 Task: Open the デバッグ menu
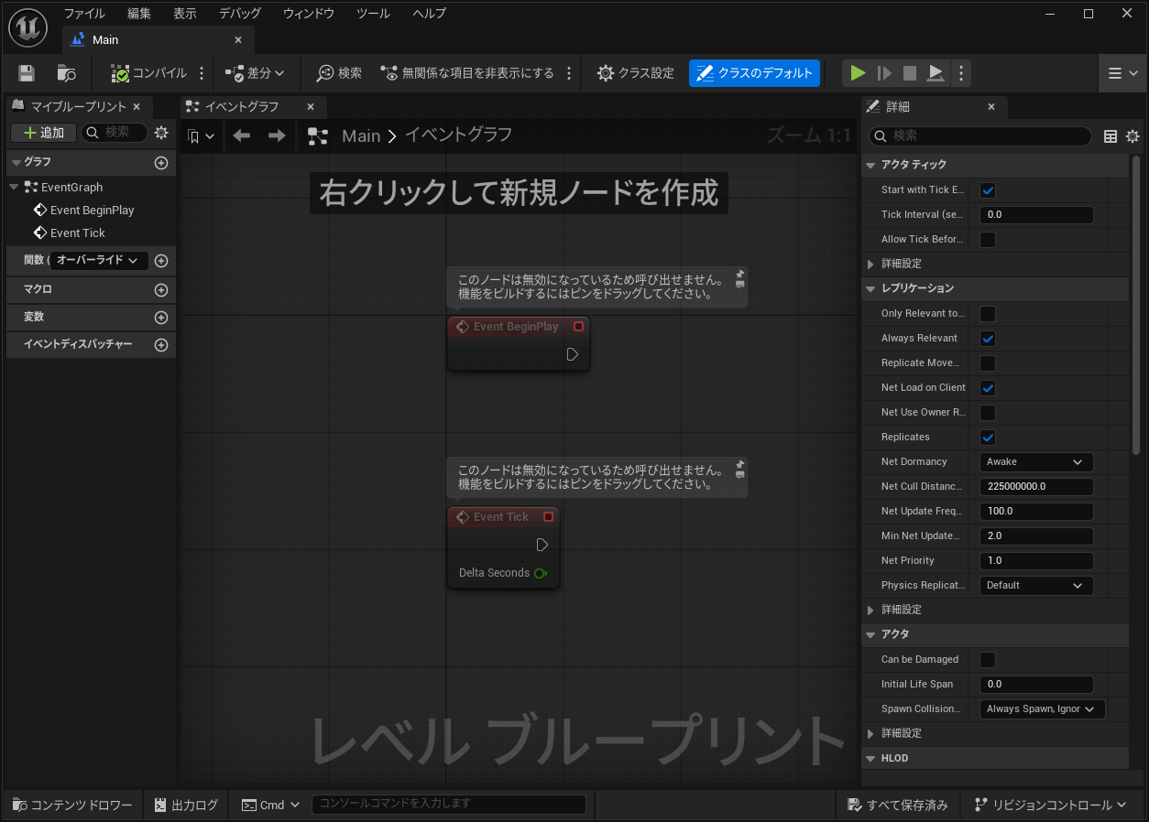[x=240, y=14]
